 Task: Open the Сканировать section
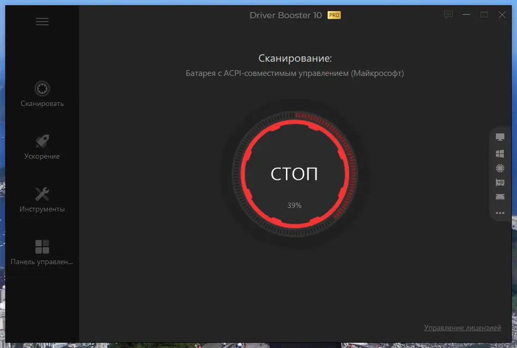42,94
